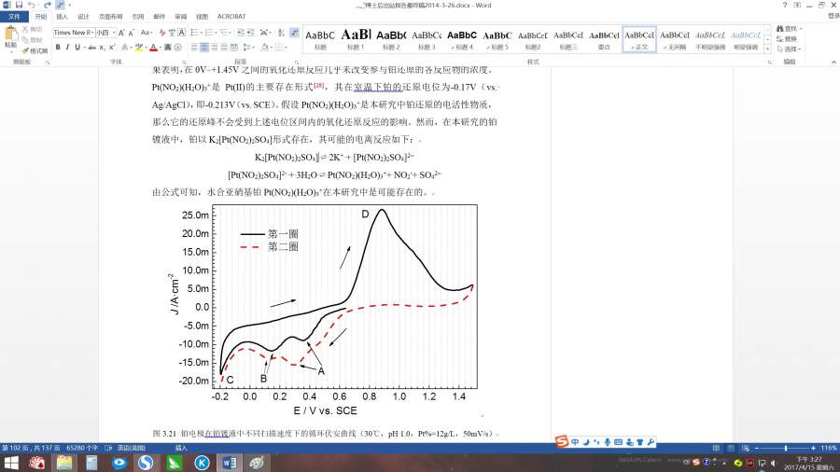Image resolution: width=840 pixels, height=472 pixels.
Task: Apply 无间隔 no spacing style
Action: 675,39
